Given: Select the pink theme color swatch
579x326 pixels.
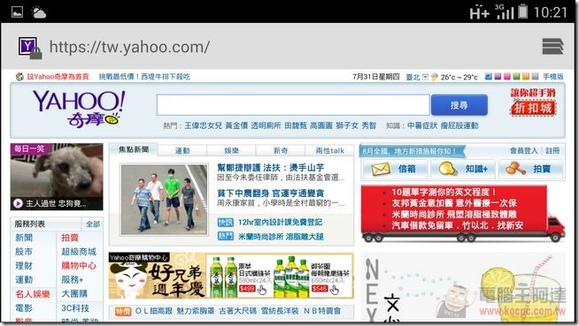Looking at the screenshot, I should [x=507, y=76].
